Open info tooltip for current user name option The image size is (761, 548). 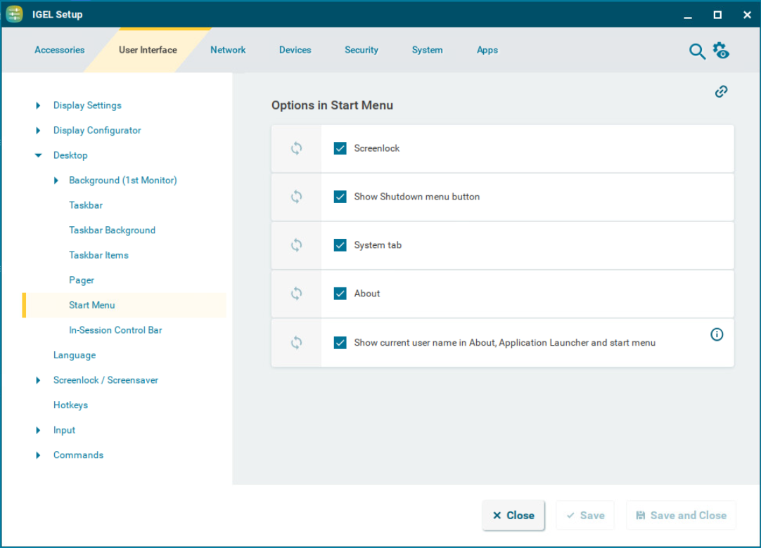pyautogui.click(x=717, y=334)
